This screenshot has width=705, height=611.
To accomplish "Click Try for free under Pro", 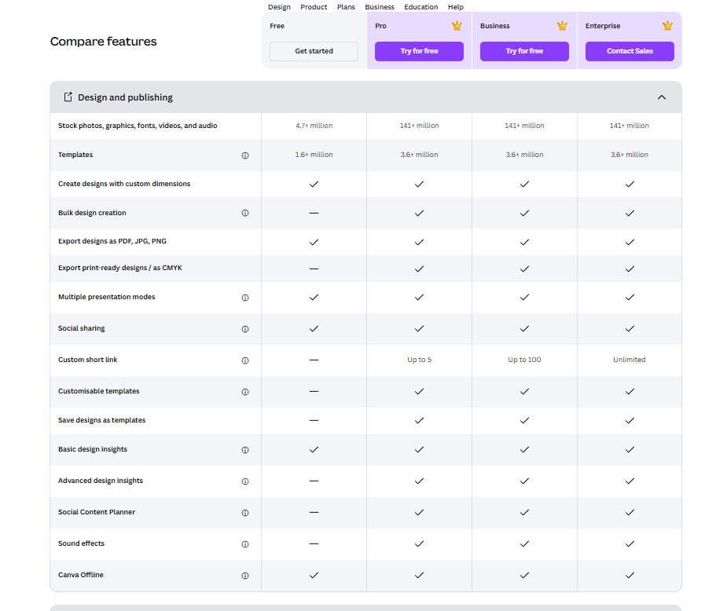I will [x=419, y=51].
